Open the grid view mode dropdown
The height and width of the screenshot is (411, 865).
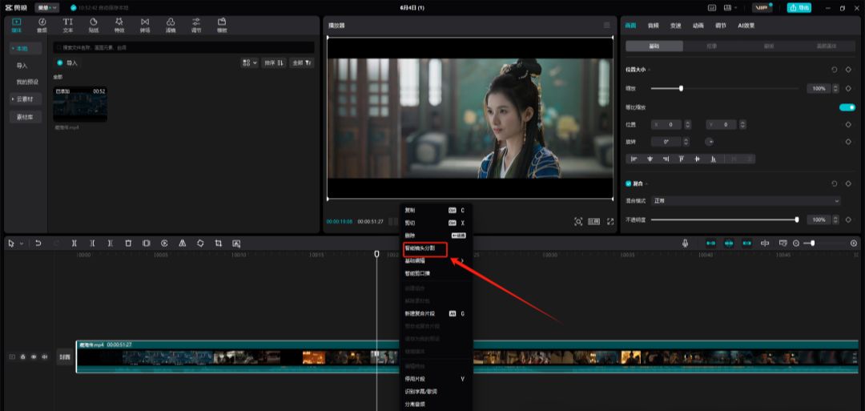249,62
